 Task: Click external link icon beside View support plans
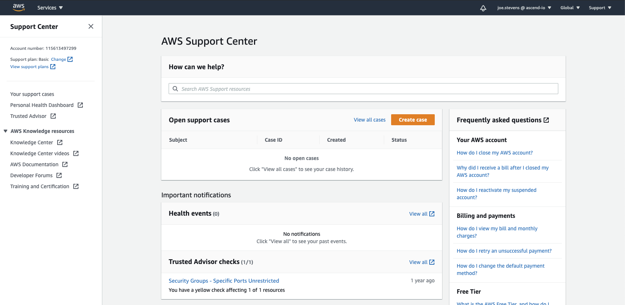[53, 67]
